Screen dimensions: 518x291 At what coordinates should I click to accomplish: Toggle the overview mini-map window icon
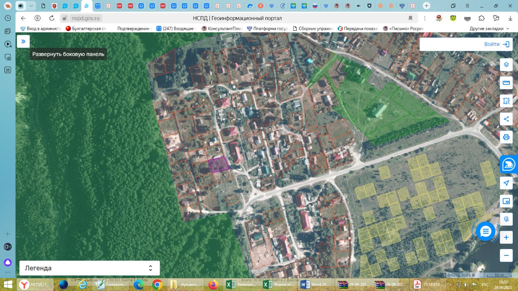[506, 201]
